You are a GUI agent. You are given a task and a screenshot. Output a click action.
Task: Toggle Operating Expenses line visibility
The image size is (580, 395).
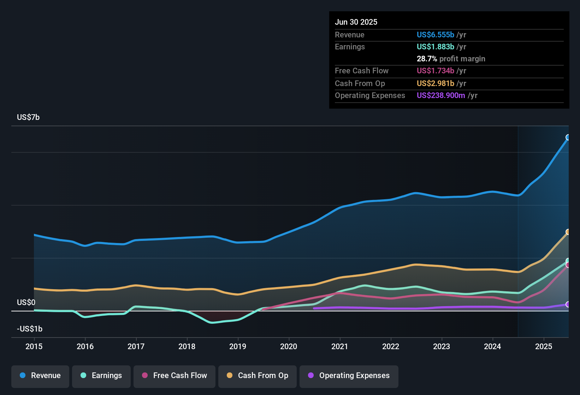pyautogui.click(x=349, y=376)
